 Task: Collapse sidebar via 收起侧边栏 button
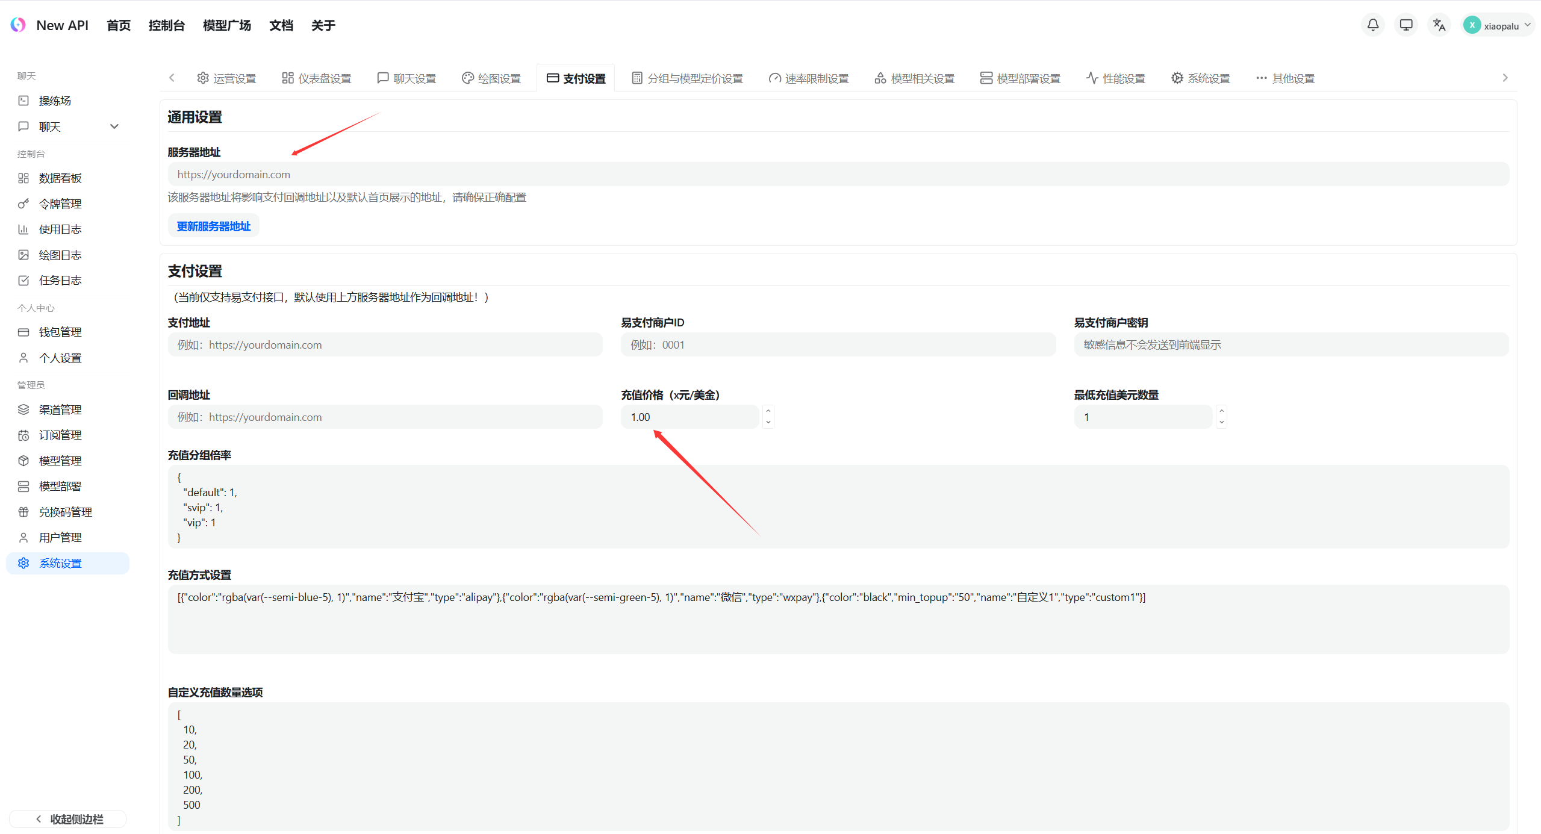[x=68, y=819]
